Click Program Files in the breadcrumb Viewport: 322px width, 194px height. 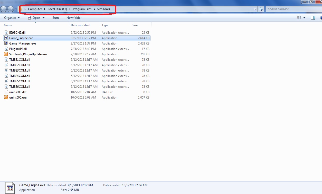(82, 9)
